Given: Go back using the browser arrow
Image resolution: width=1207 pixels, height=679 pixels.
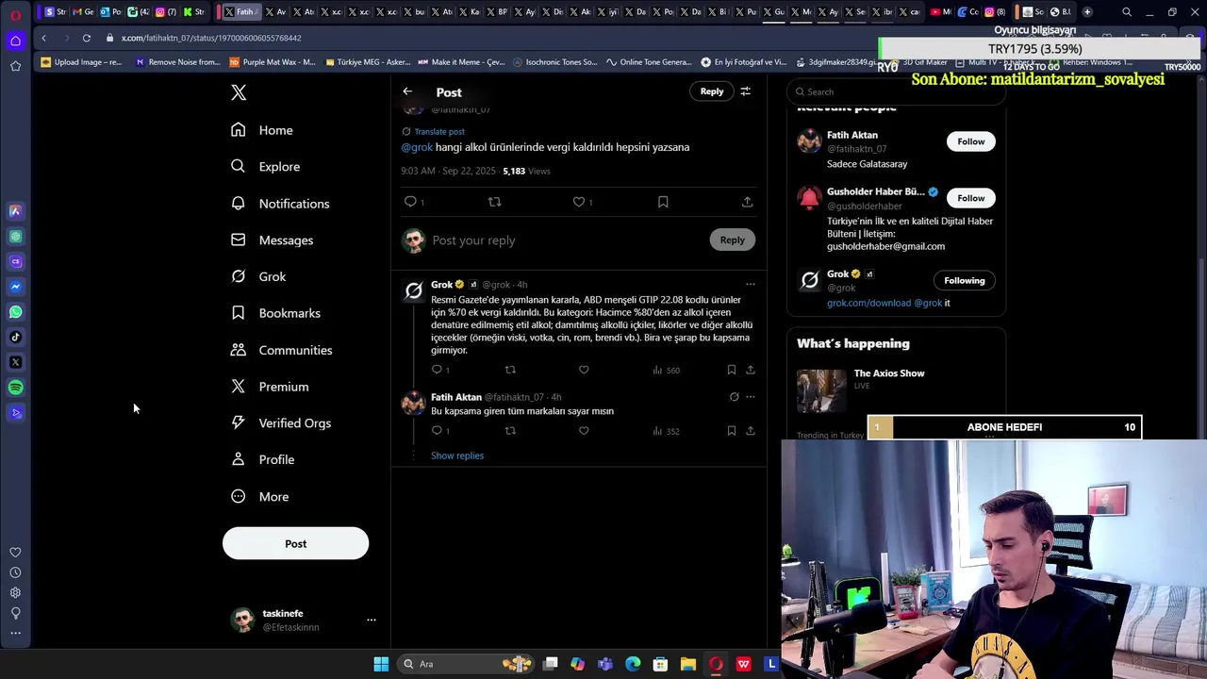Looking at the screenshot, I should click(x=43, y=38).
